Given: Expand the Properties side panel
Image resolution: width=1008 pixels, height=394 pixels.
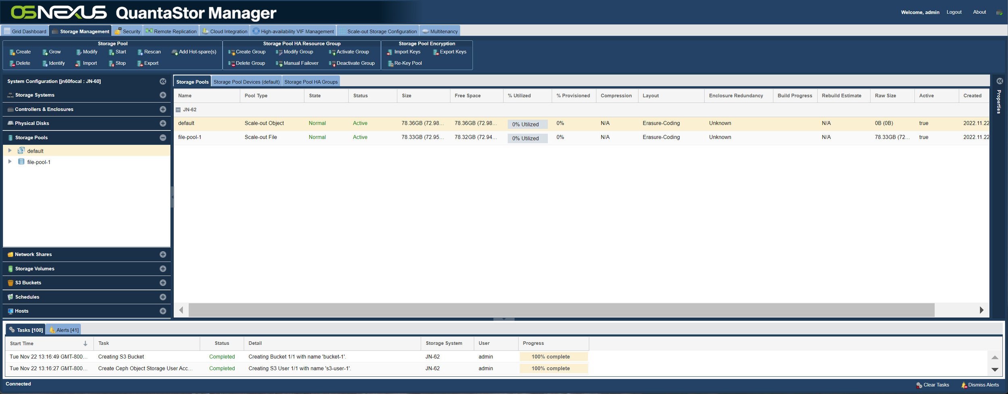Looking at the screenshot, I should 1000,81.
